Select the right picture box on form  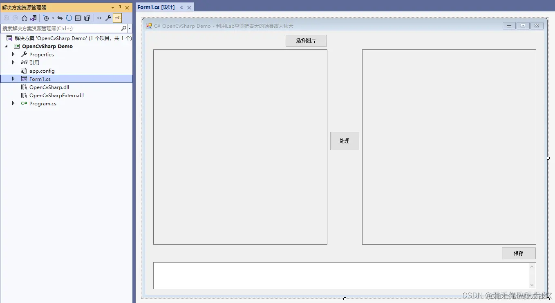pos(449,147)
